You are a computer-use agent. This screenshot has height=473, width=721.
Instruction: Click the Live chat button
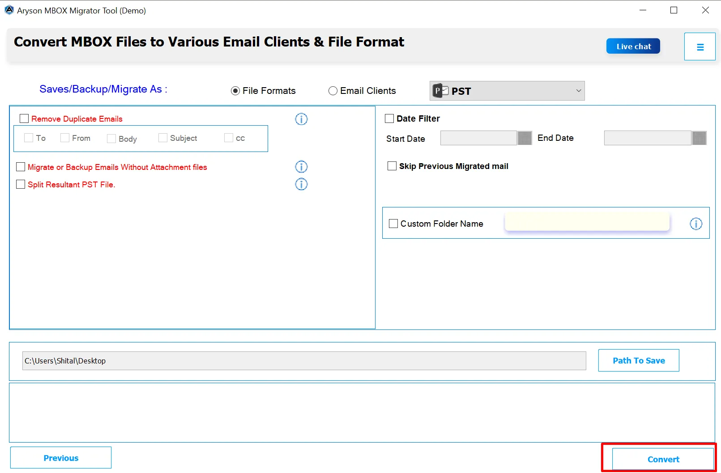click(x=633, y=46)
